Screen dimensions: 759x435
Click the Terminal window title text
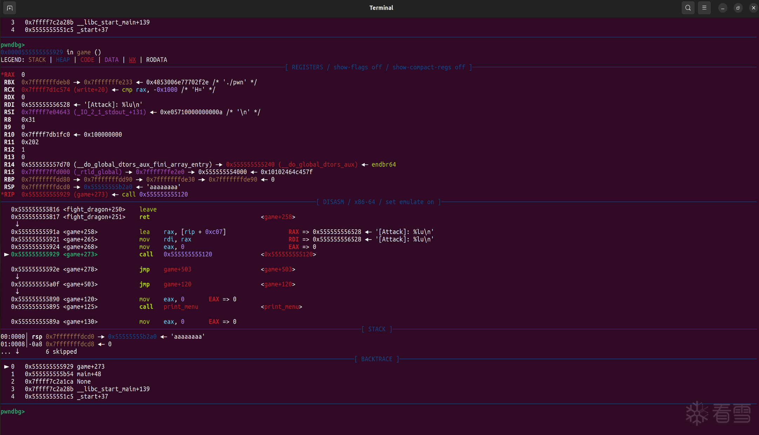coord(381,8)
